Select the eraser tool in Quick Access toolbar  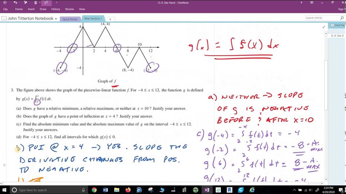tap(26, 3)
